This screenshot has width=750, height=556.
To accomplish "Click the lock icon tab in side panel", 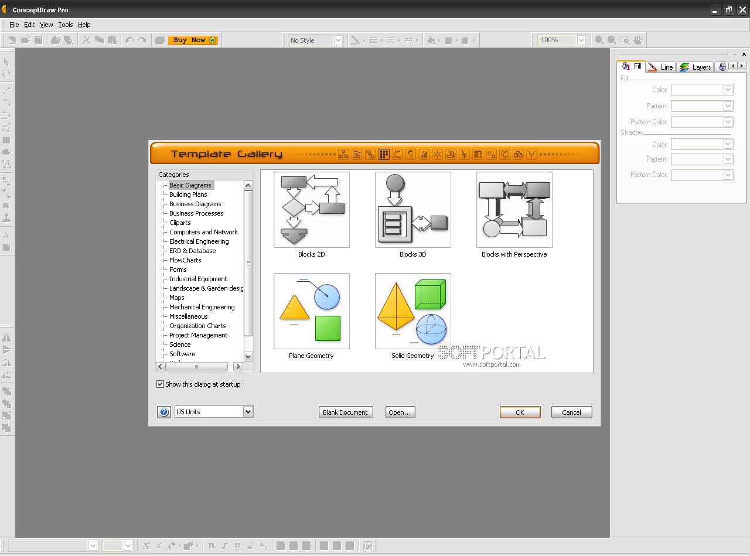I will click(x=722, y=67).
